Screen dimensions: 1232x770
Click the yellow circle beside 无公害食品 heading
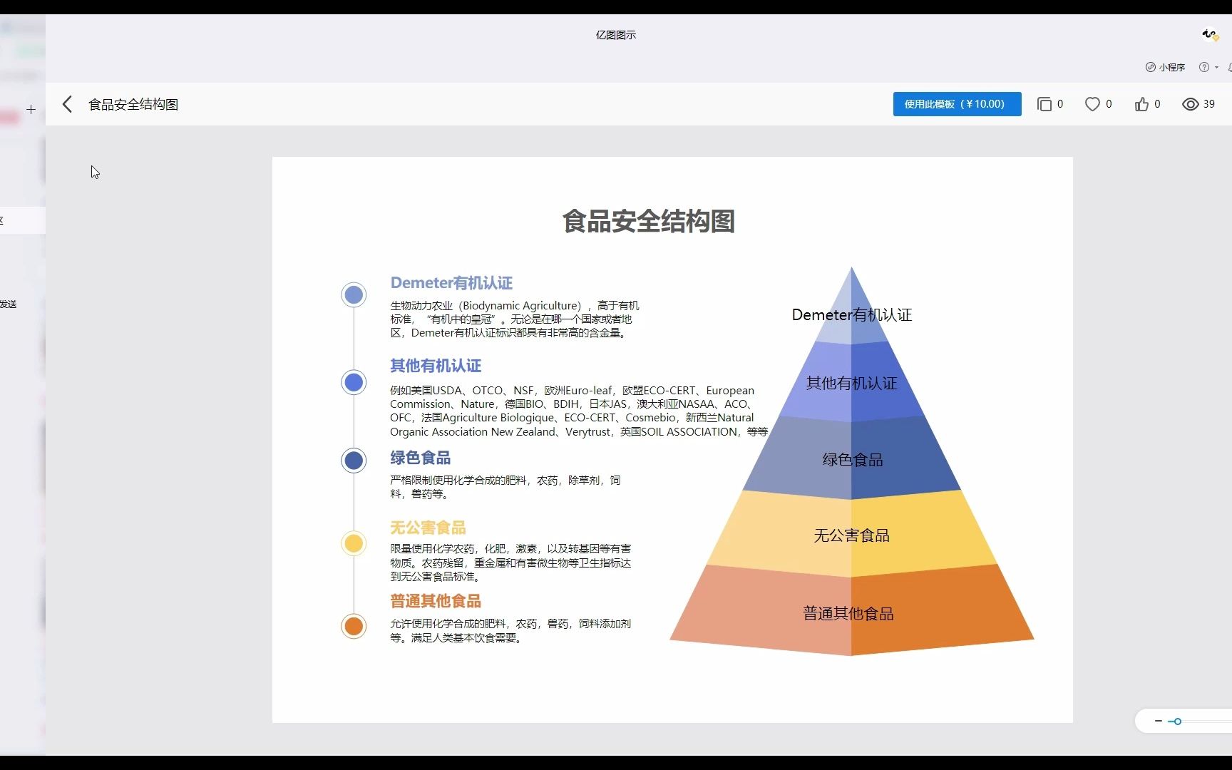354,543
